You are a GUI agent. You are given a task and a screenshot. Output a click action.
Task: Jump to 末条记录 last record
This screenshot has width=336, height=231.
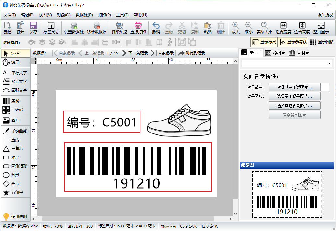click(x=162, y=53)
